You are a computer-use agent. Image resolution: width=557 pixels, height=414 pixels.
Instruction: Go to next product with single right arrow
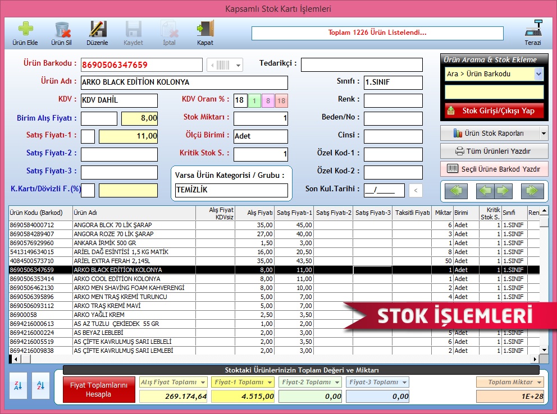point(503,191)
